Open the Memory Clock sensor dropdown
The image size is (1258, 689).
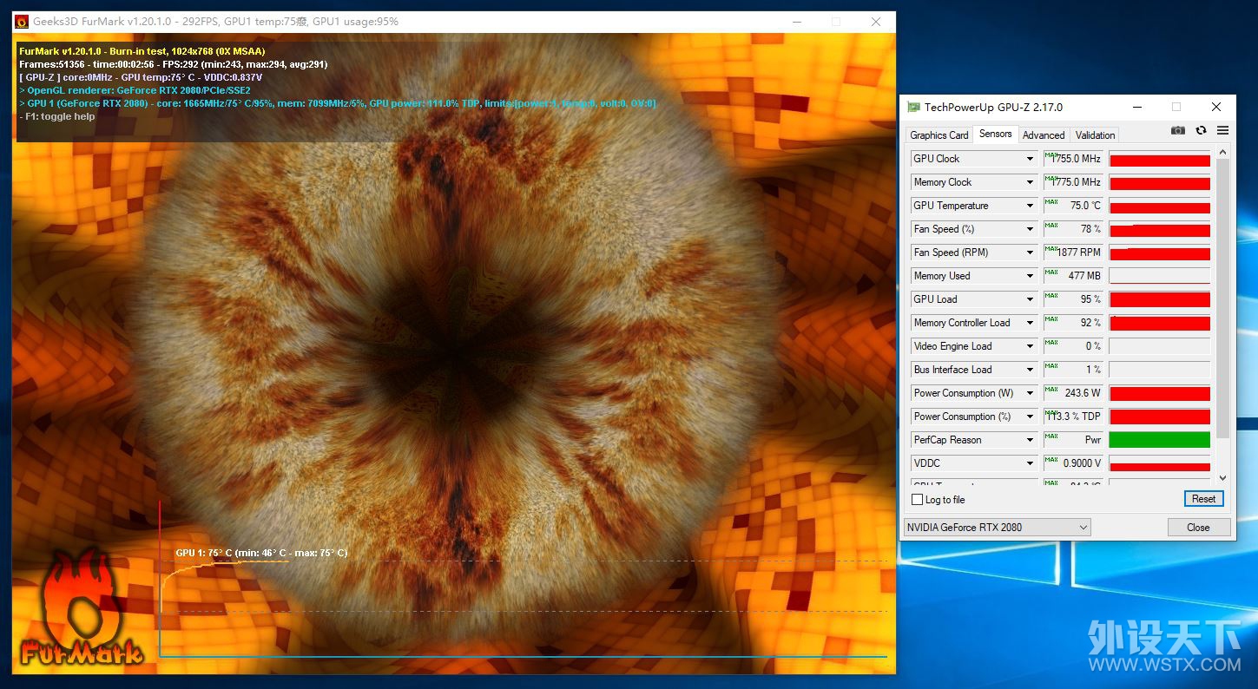tap(1031, 182)
